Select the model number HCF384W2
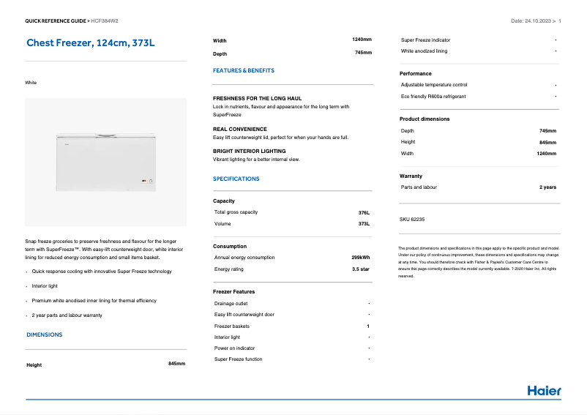The height and width of the screenshot is (415, 587). [x=105, y=21]
